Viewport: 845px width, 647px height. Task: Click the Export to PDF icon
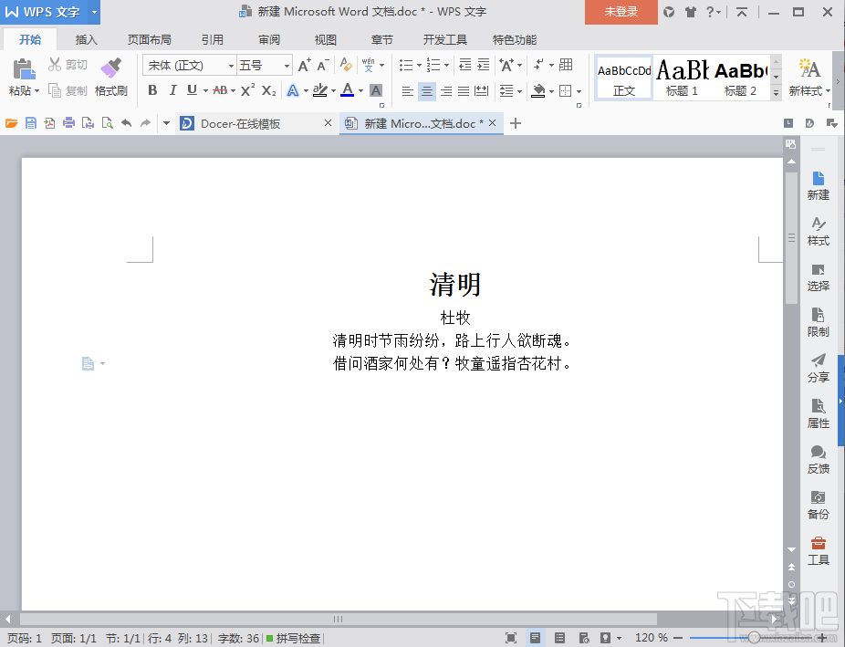(50, 122)
